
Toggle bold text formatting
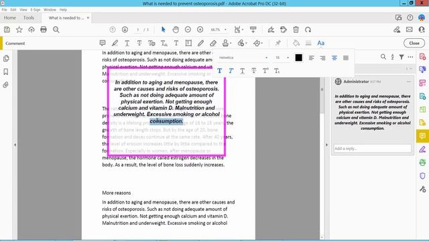pyautogui.click(x=219, y=71)
